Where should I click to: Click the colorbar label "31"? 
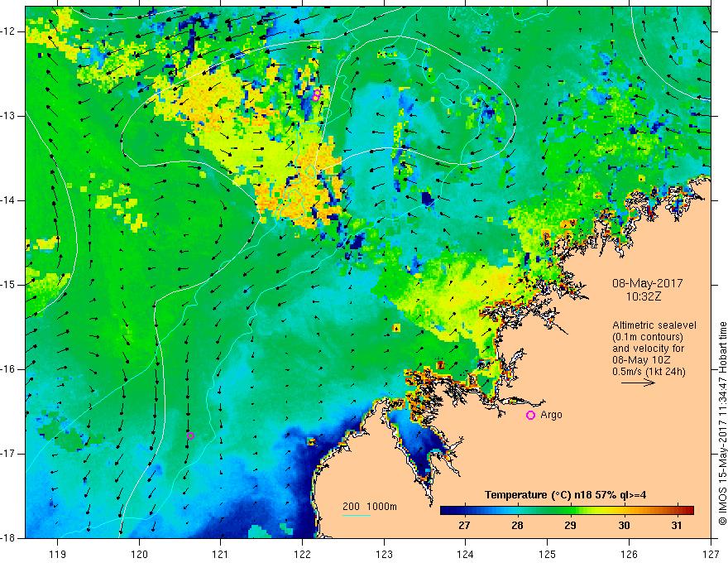[x=677, y=526]
